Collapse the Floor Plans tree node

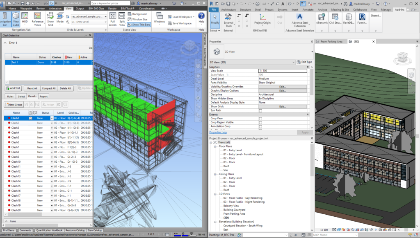[215, 146]
